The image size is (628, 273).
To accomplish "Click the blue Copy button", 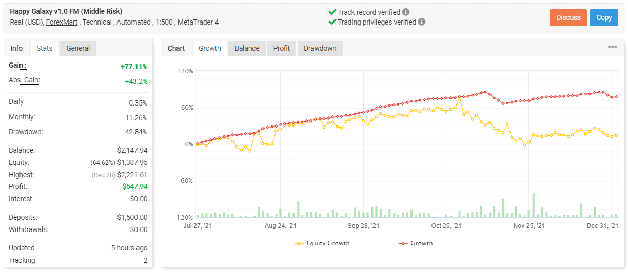I will tap(603, 17).
